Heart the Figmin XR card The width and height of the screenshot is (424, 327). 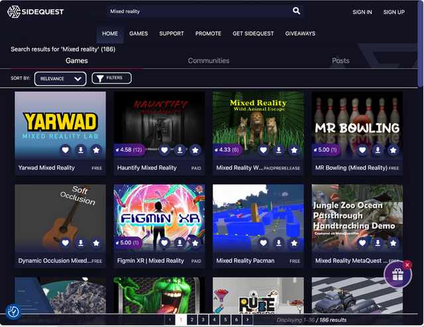pos(164,243)
